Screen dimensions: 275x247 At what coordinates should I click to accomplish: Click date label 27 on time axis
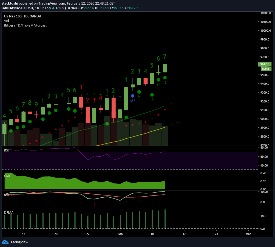coord(88,234)
